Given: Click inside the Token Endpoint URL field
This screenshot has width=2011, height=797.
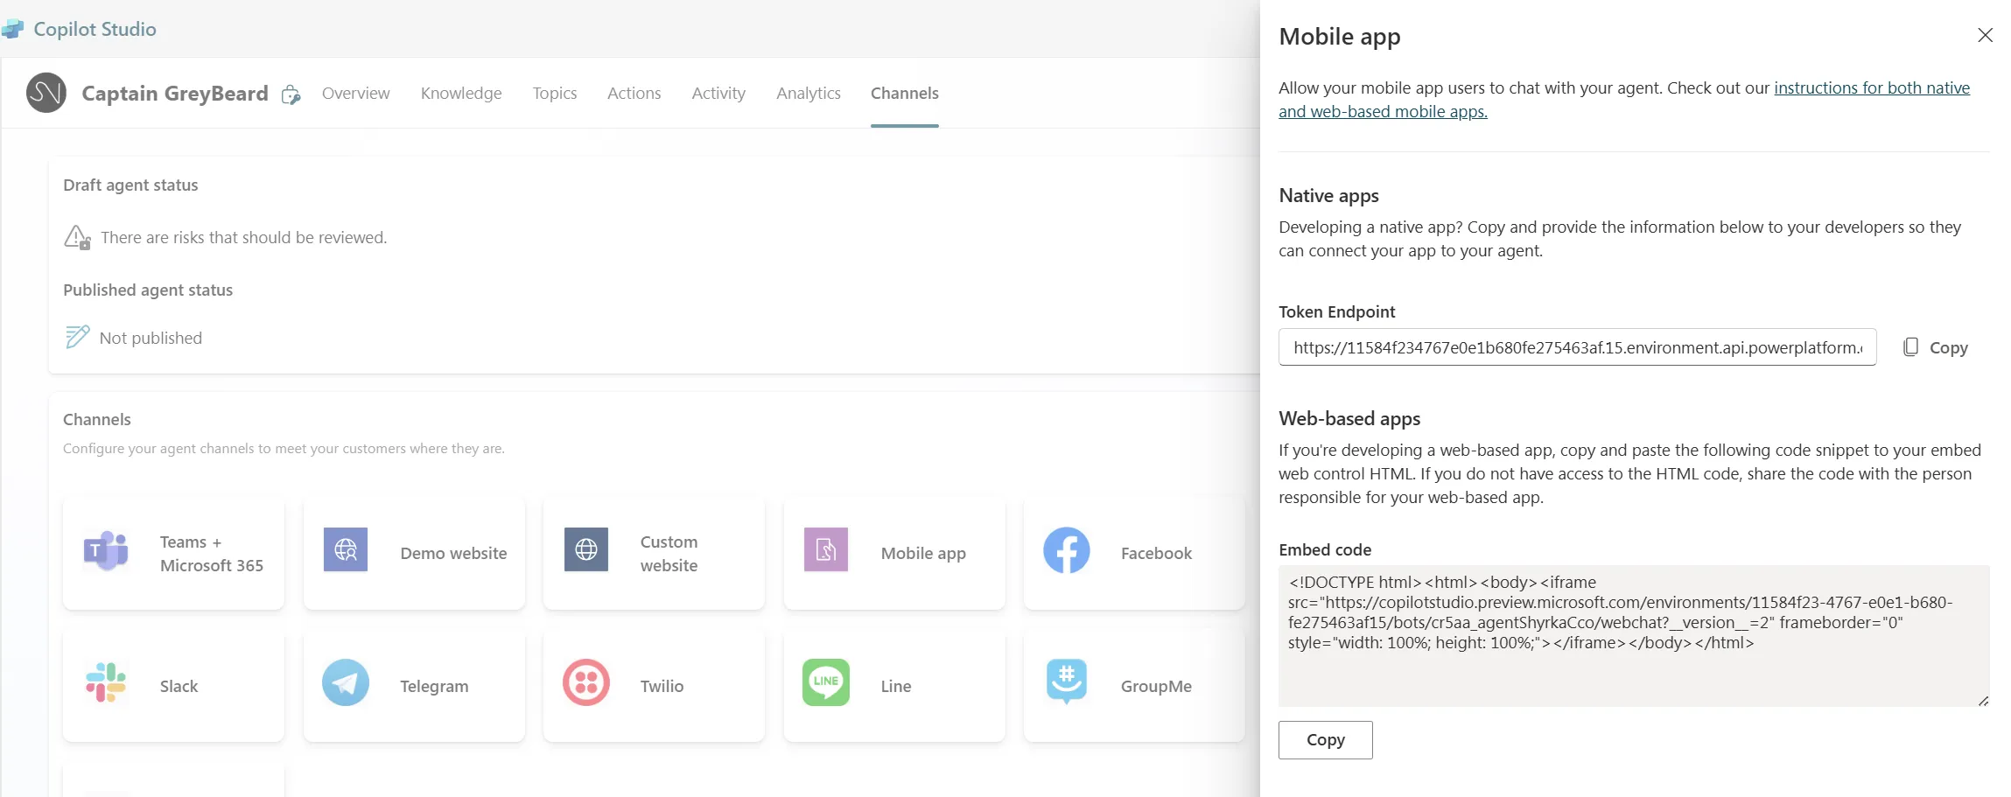Looking at the screenshot, I should coord(1577,347).
